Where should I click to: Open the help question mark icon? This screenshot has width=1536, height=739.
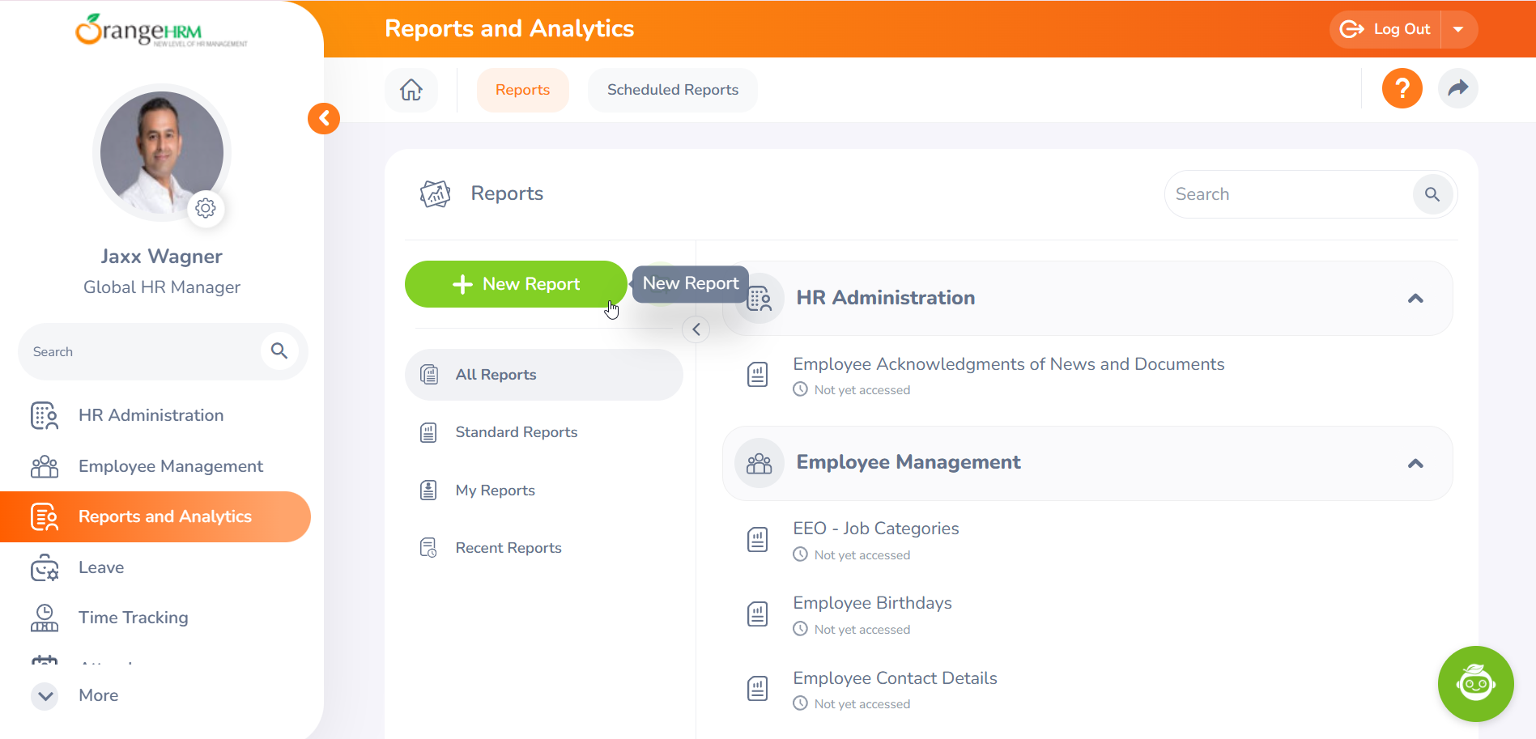click(x=1402, y=88)
